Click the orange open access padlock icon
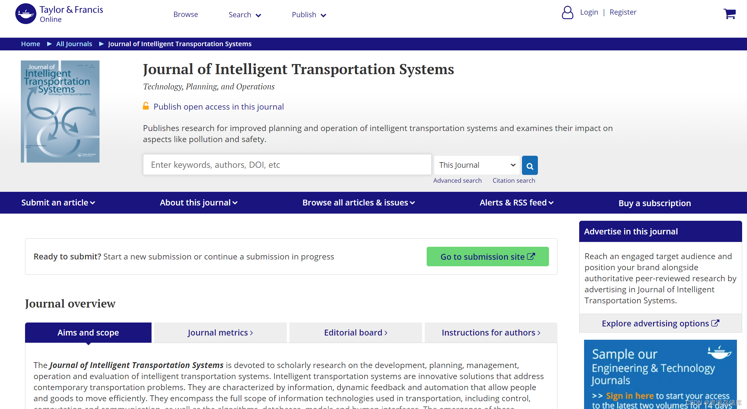747x409 pixels. (x=146, y=106)
